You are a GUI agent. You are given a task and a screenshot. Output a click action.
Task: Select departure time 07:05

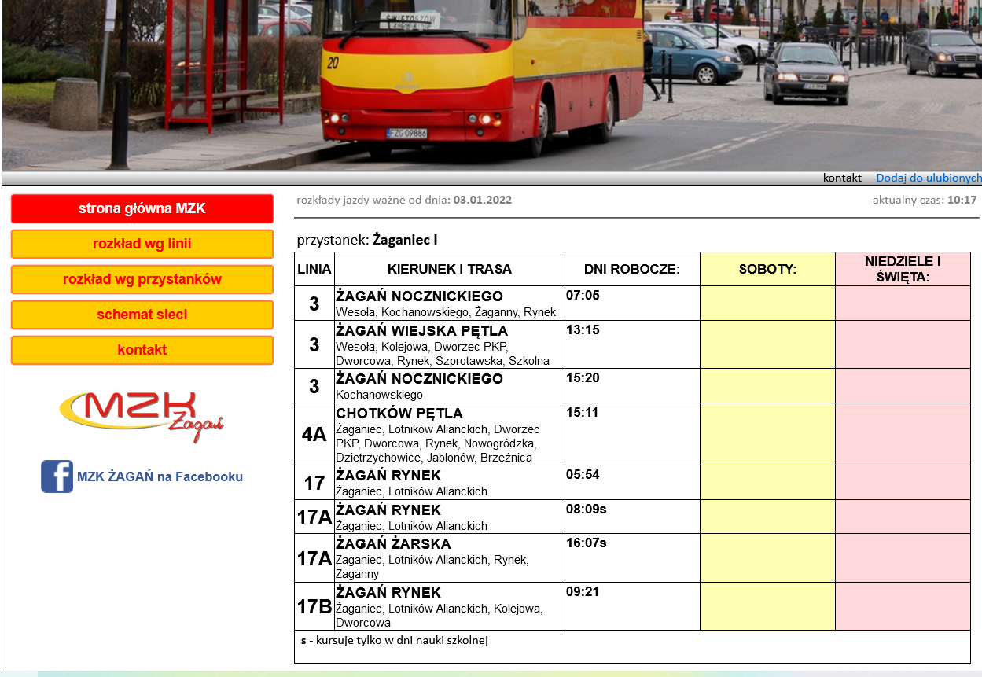tap(583, 296)
